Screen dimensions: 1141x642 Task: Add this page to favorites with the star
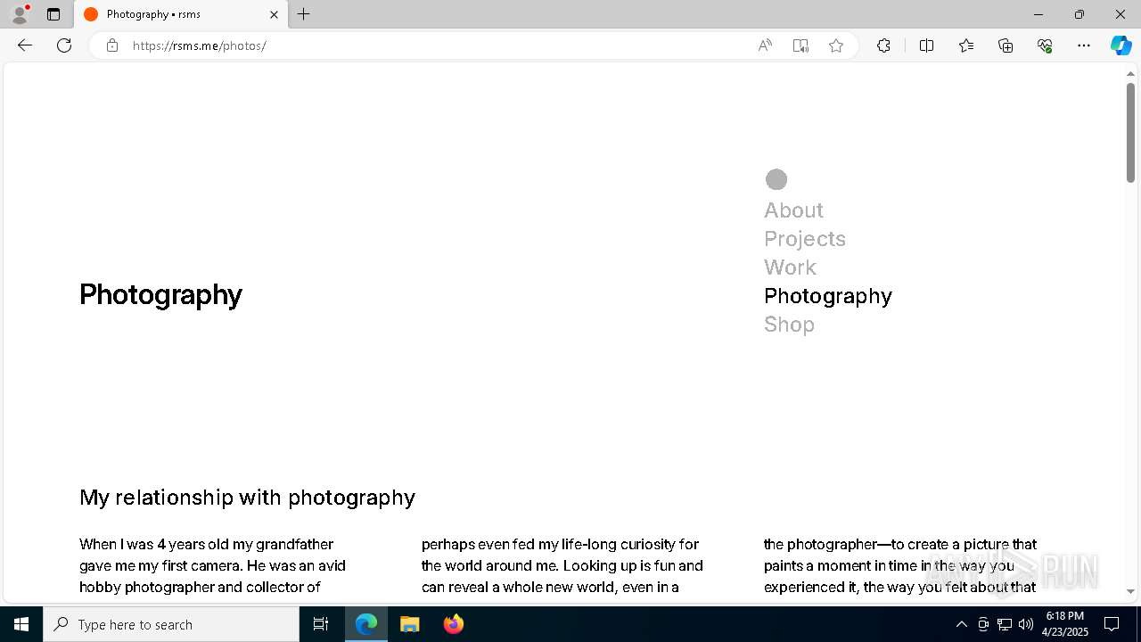(x=836, y=45)
